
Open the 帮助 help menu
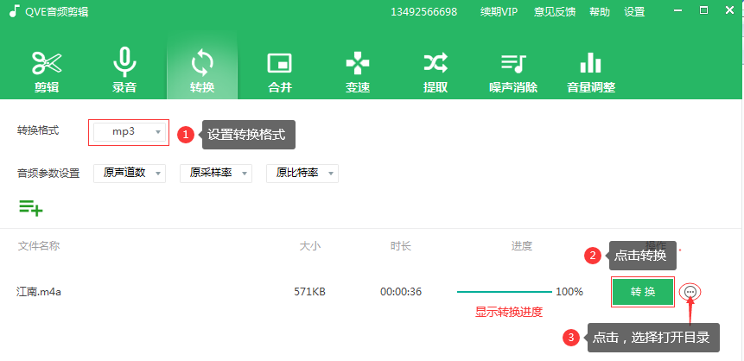(x=599, y=12)
